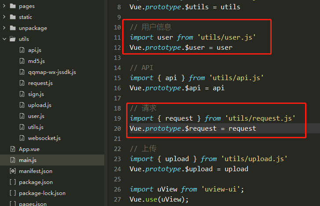Click the md5.js file icon
The width and height of the screenshot is (320, 206).
(22, 61)
